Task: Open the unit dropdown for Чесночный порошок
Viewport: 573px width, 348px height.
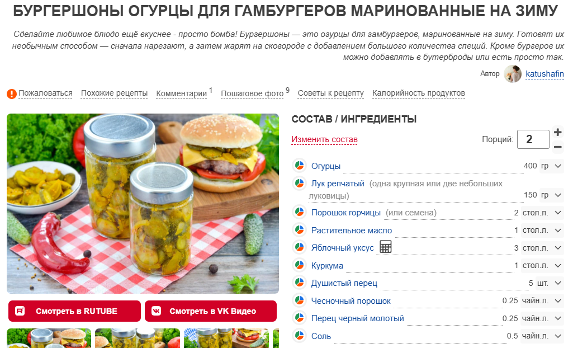Action: (542, 300)
